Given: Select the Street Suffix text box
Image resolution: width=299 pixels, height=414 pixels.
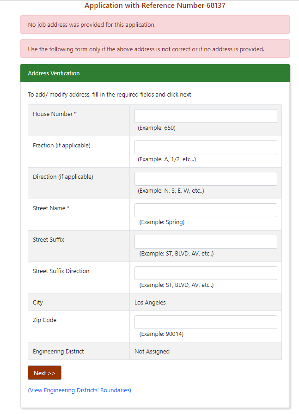Looking at the screenshot, I should [x=205, y=241].
